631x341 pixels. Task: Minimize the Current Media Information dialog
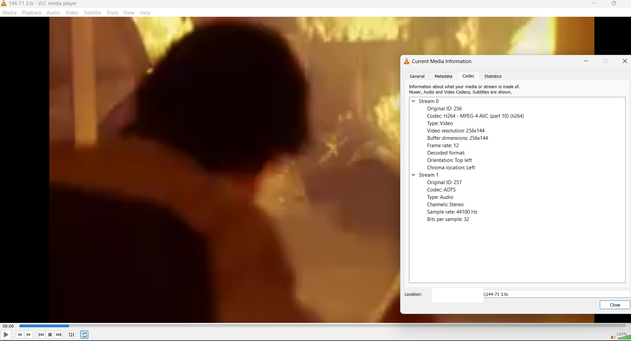[x=586, y=61]
